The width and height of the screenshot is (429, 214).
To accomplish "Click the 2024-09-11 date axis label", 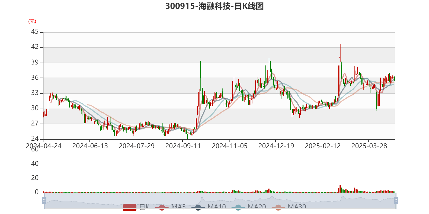I will tap(183, 146).
